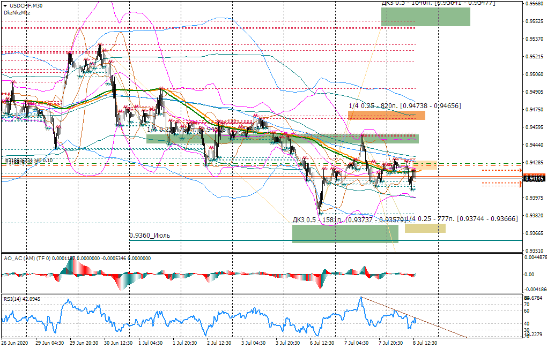547x349 pixels.
Task: Click the 6 Jul 12:30 time axis label
Action: pyautogui.click(x=322, y=343)
